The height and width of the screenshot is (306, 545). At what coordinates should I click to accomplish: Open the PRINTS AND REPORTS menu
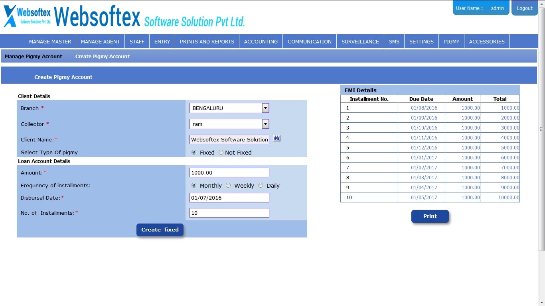[x=207, y=41]
